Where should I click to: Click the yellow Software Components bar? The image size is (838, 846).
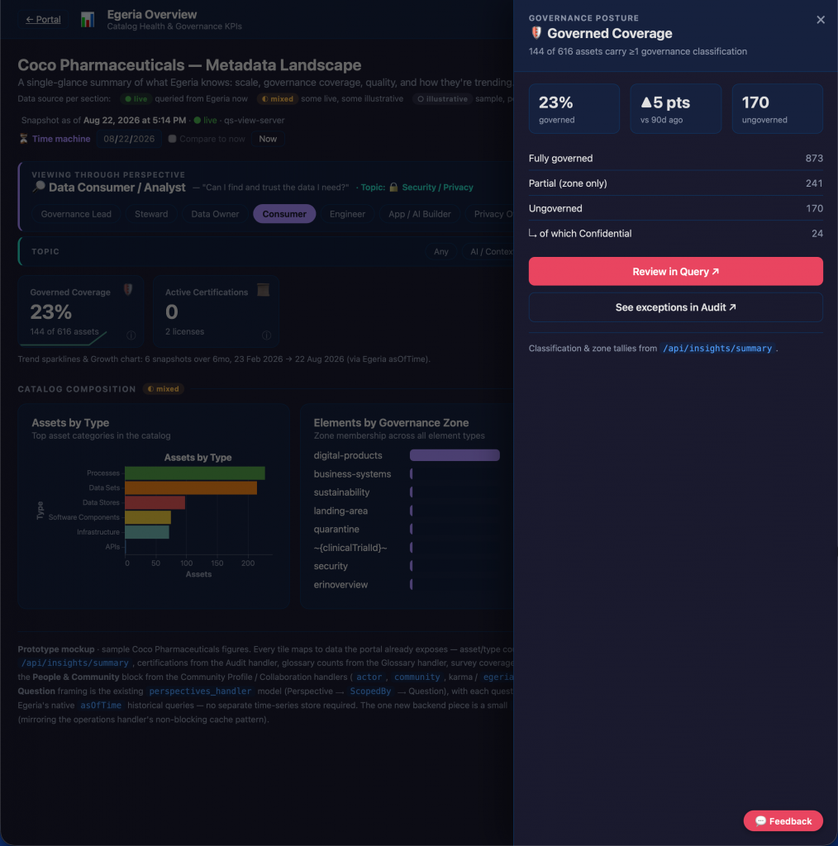pyautogui.click(x=148, y=517)
